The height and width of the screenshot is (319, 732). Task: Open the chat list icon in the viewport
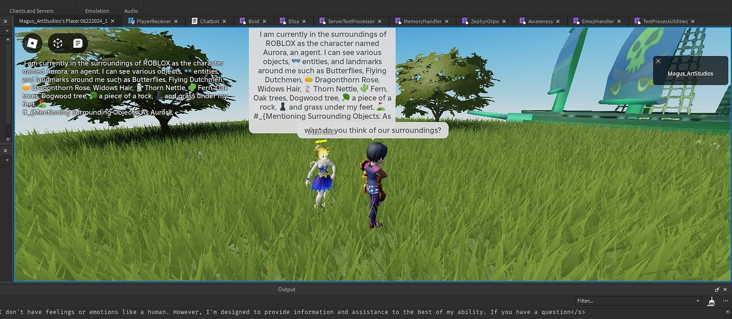click(x=77, y=43)
